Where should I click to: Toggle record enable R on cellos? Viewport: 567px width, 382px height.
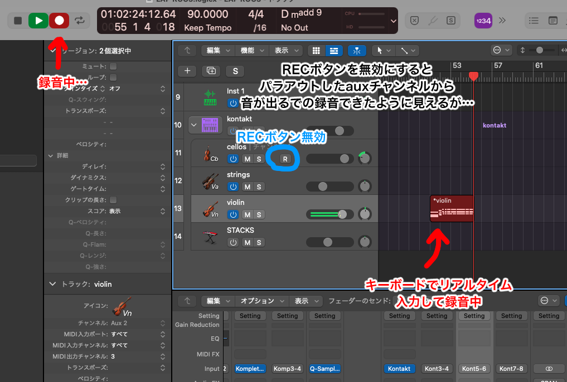tap(285, 159)
